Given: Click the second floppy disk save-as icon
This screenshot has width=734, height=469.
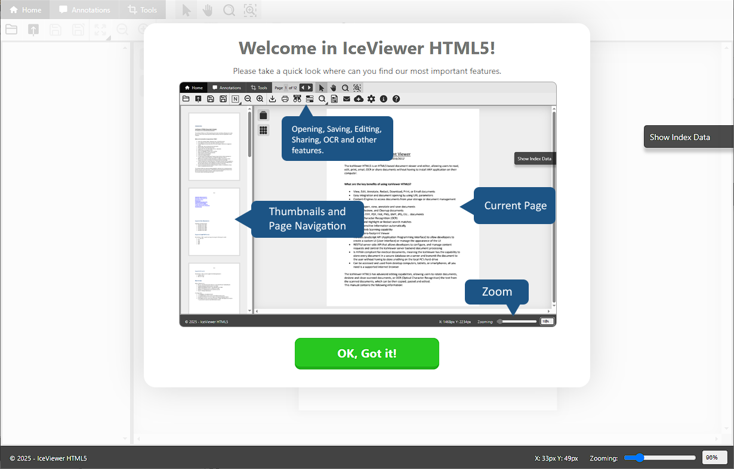Looking at the screenshot, I should [78, 30].
